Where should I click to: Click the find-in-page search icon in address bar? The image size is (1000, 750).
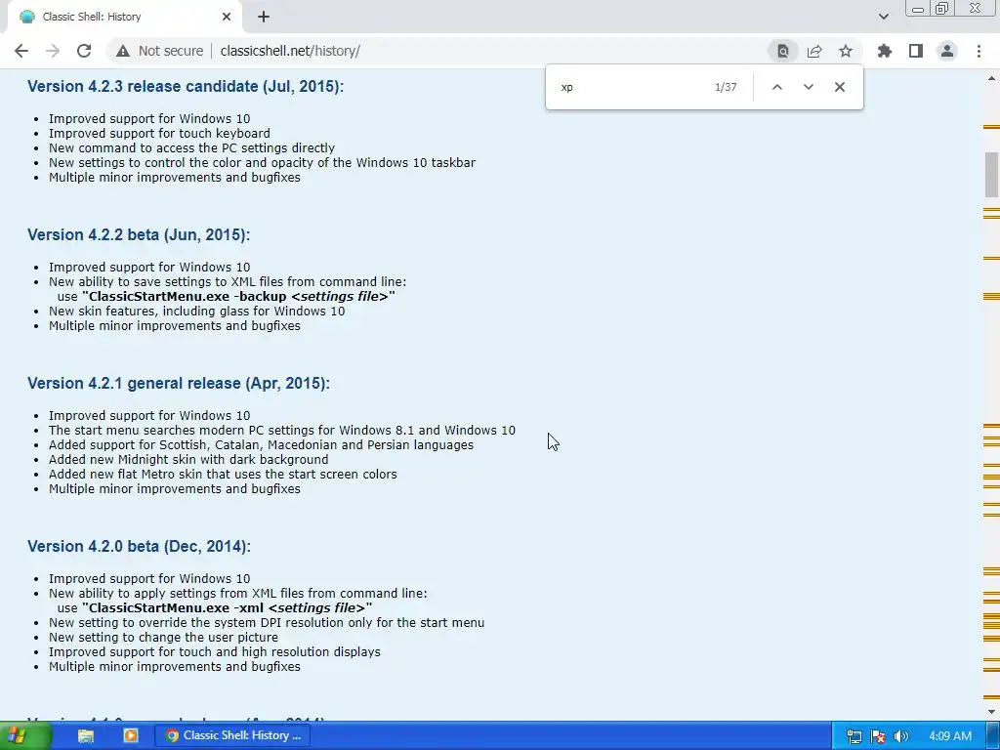(782, 51)
